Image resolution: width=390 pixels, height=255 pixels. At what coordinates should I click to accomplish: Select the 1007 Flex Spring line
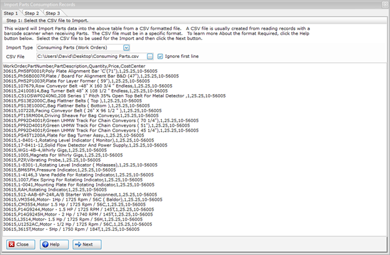[73, 180]
